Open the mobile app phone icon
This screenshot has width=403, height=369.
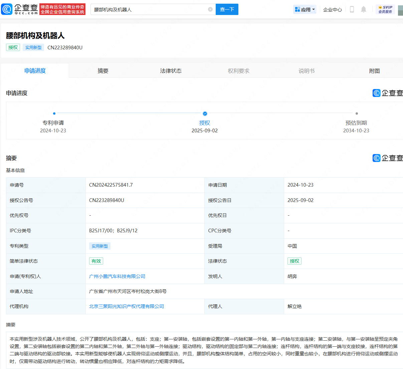(352, 9)
